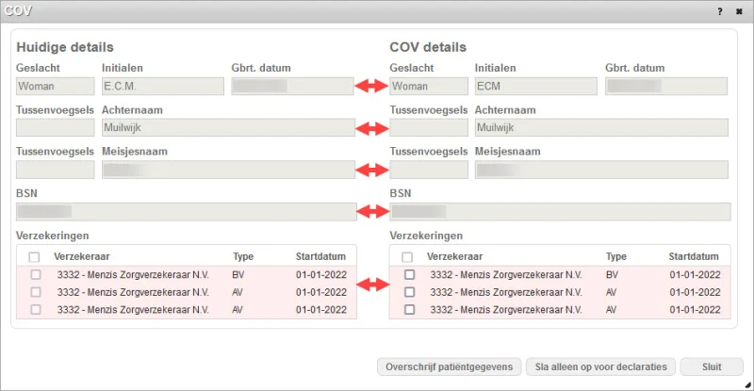Screen dimensions: 754x391
Task: Click the red arrow between the Geslacht rows
Action: (x=372, y=86)
